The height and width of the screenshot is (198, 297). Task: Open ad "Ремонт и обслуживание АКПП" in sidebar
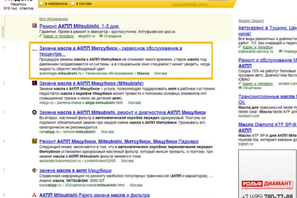267,63
